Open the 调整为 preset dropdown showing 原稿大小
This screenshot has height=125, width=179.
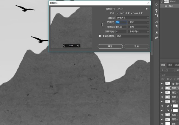(132, 18)
